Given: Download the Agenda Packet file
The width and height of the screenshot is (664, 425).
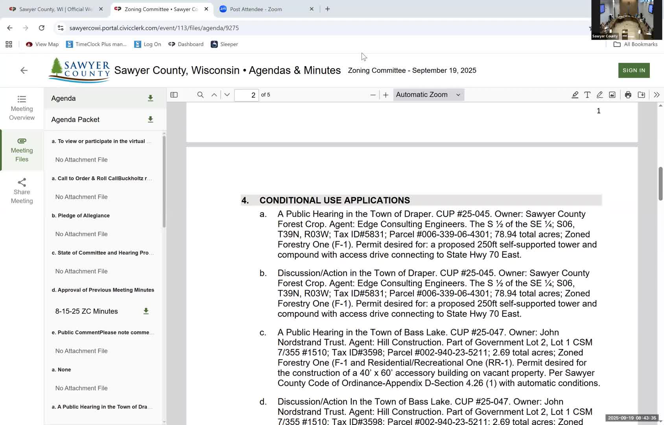Looking at the screenshot, I should point(150,120).
